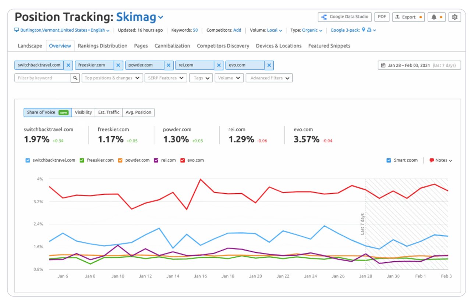Click the keyword search magnifier icon

[76, 78]
